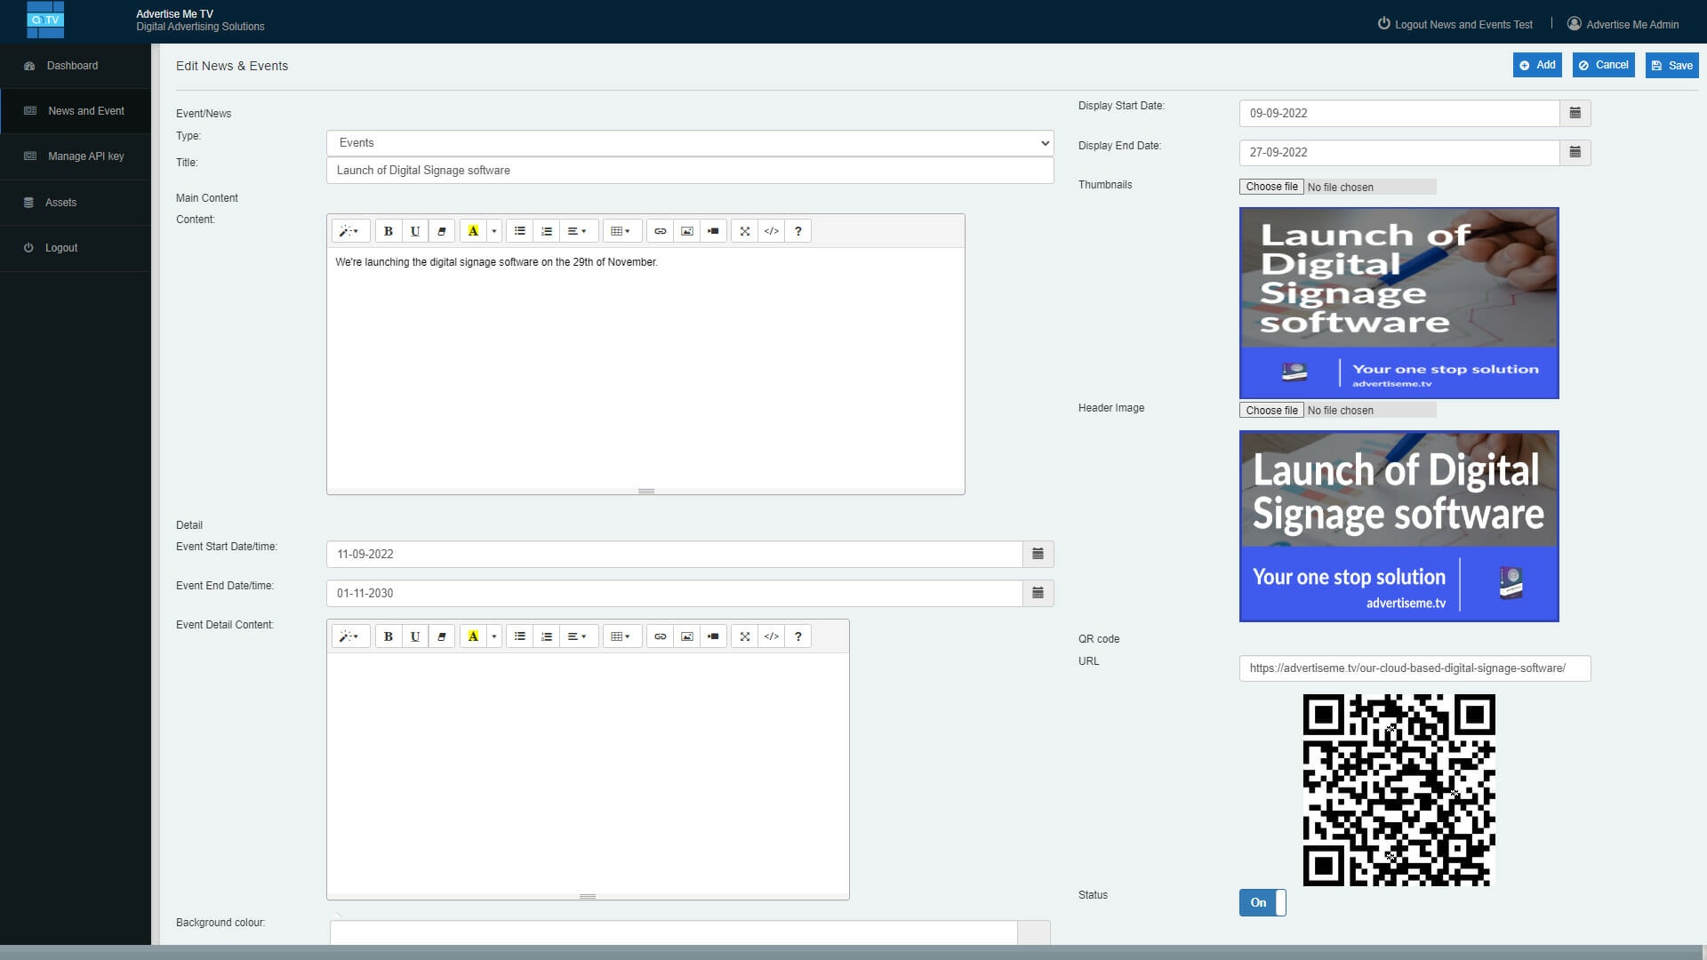Click Choose file for Thumbnails
Image resolution: width=1707 pixels, height=960 pixels.
point(1271,187)
